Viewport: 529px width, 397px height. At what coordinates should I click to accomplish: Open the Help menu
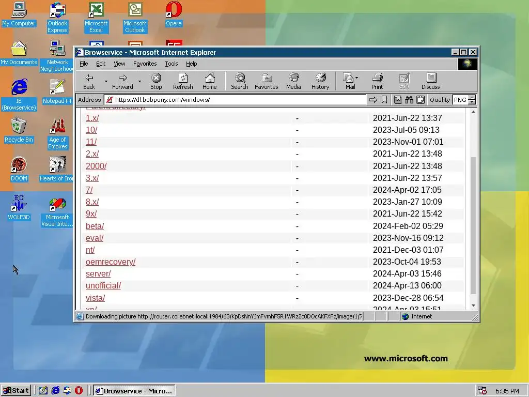191,64
